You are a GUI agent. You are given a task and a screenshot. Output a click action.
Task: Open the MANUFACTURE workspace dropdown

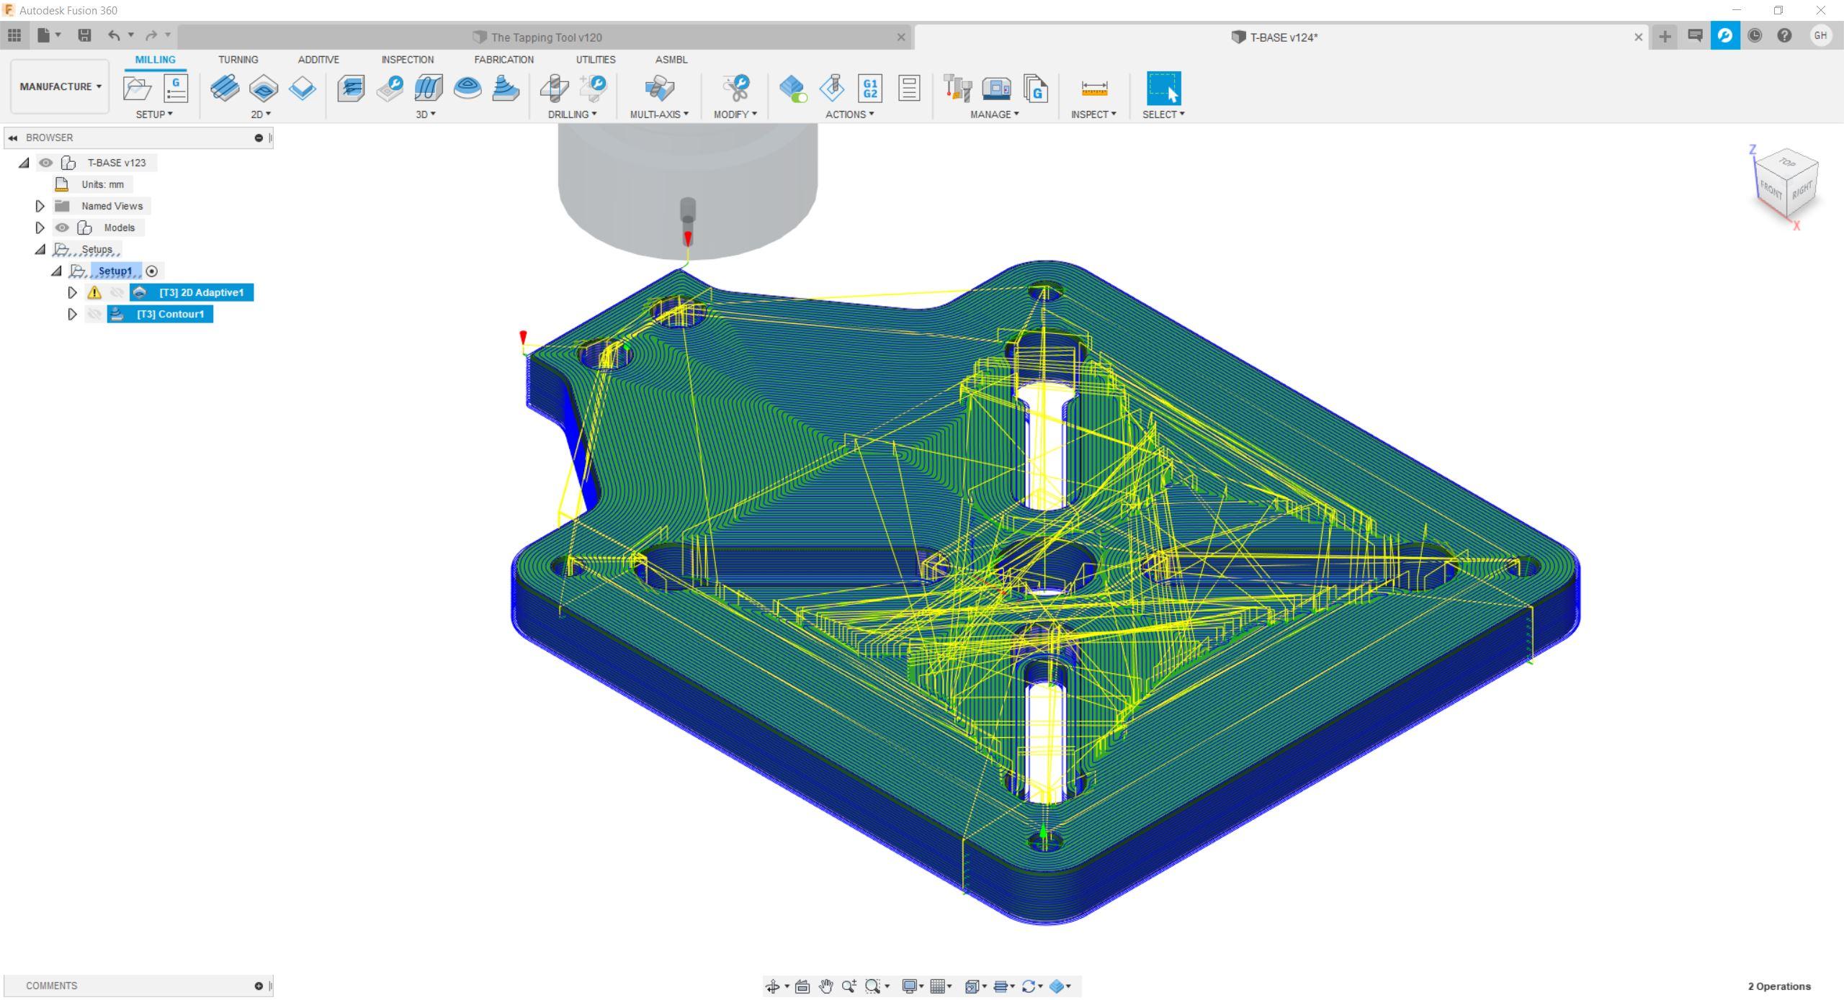coord(60,86)
